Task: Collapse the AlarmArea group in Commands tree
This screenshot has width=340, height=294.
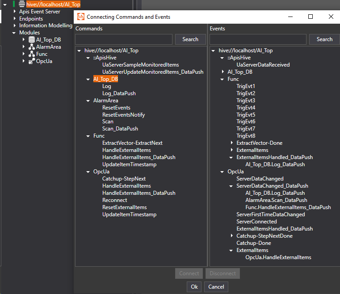Action: pos(88,101)
